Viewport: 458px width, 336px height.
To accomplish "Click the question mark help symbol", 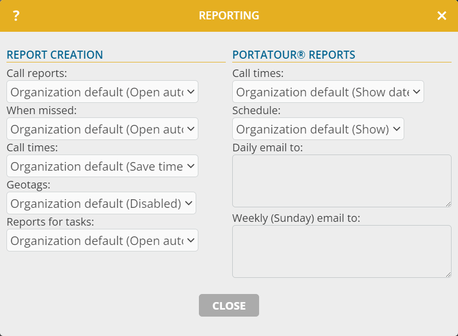I will click(x=15, y=16).
